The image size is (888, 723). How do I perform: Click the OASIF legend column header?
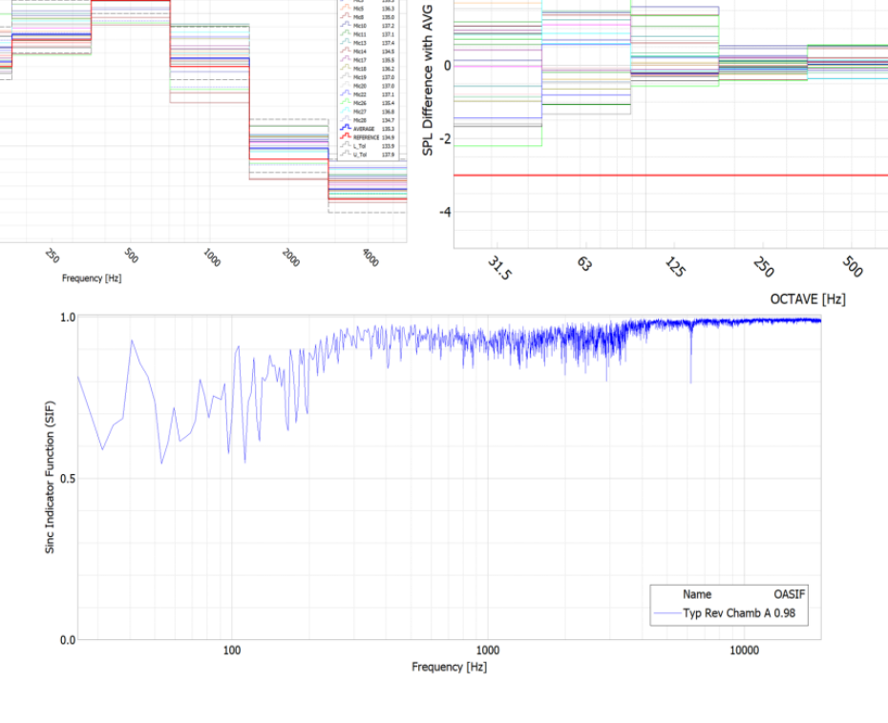tap(790, 594)
